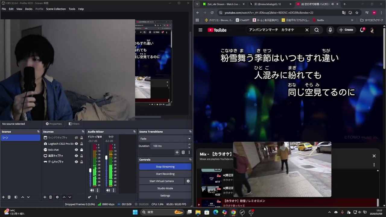Open すべてのブックマーク folder
386x217 pixels.
pos(372,20)
